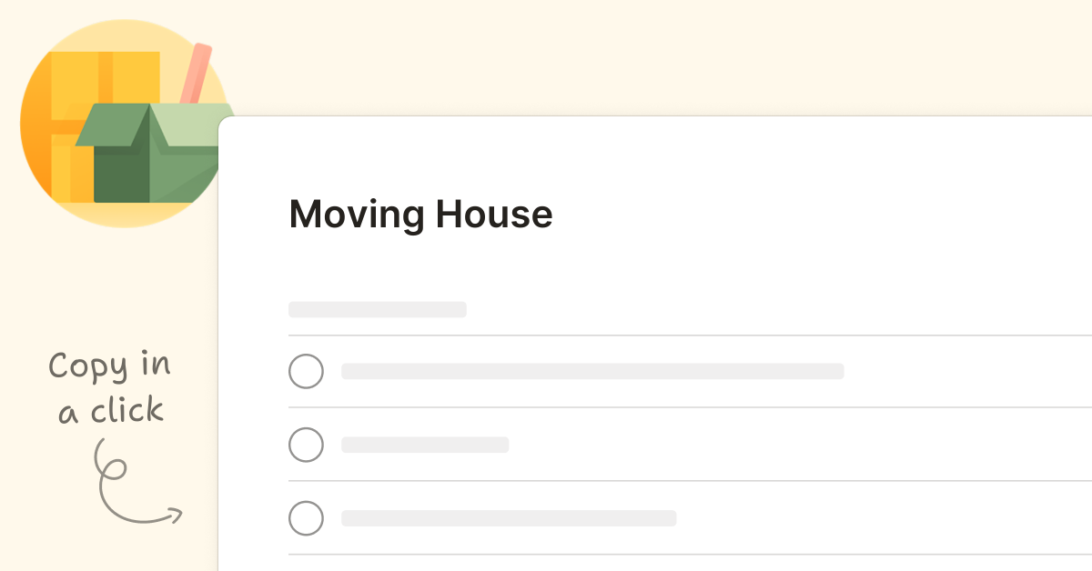
Task: Click the handwritten word Copy
Action: tap(87, 367)
